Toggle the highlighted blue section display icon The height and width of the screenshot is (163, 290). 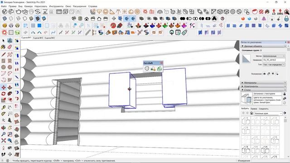point(127,19)
